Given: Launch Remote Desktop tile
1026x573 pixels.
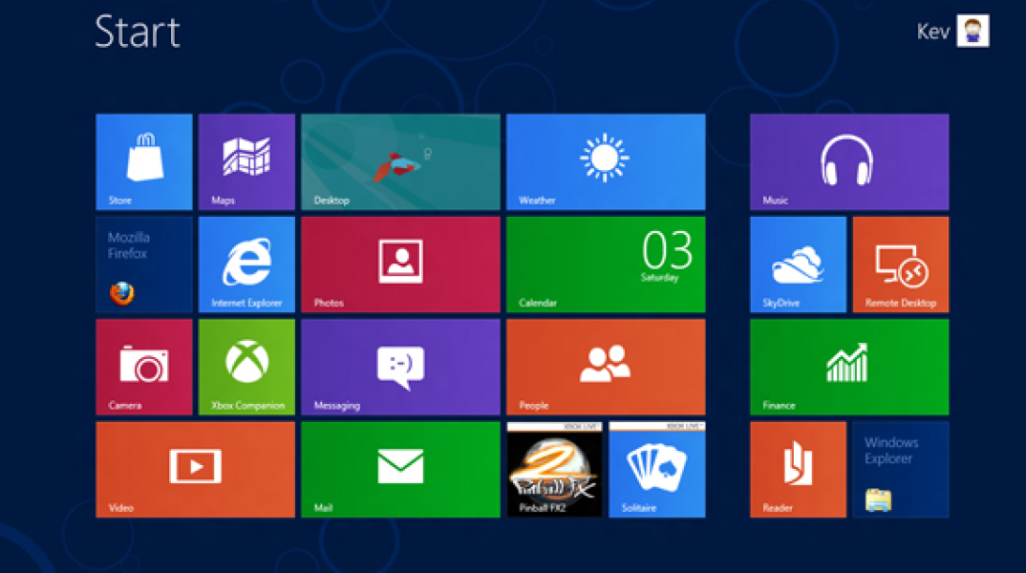Looking at the screenshot, I should pos(900,265).
